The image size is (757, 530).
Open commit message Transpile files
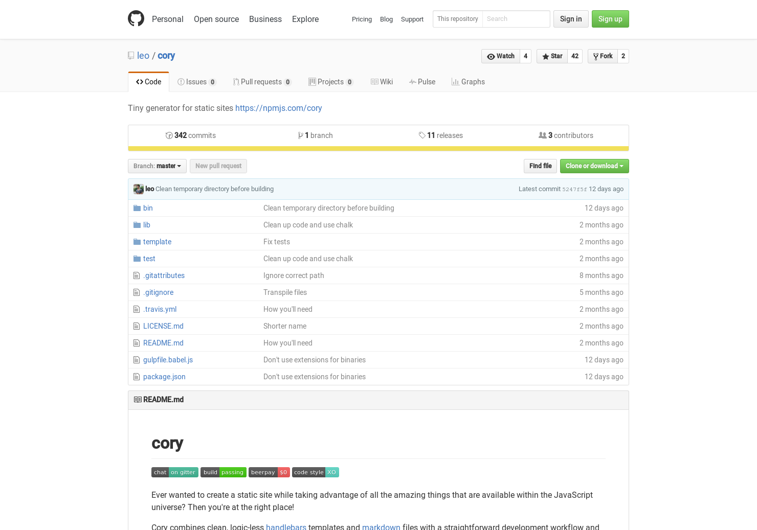(285, 292)
